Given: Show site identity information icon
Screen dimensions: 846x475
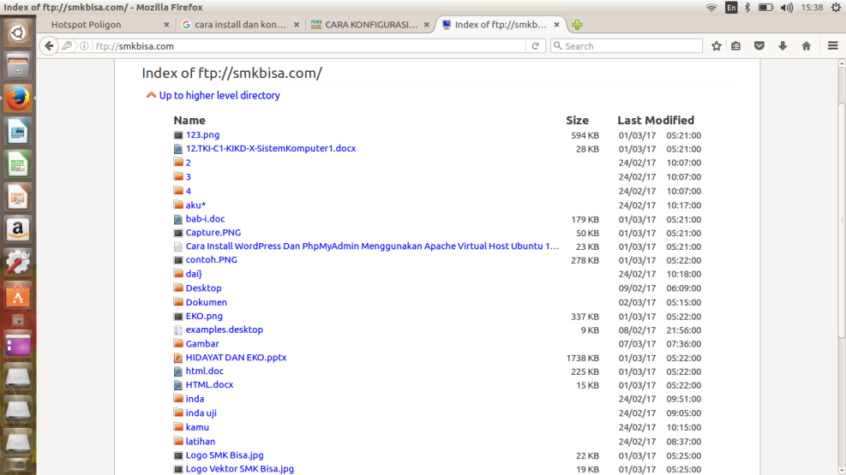Looking at the screenshot, I should tap(84, 45).
